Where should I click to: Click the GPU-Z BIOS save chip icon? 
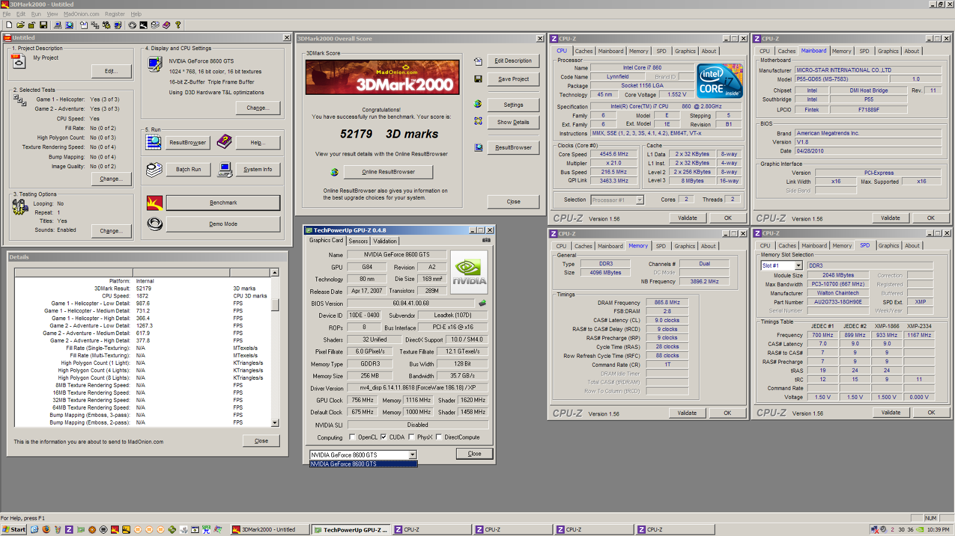(482, 303)
